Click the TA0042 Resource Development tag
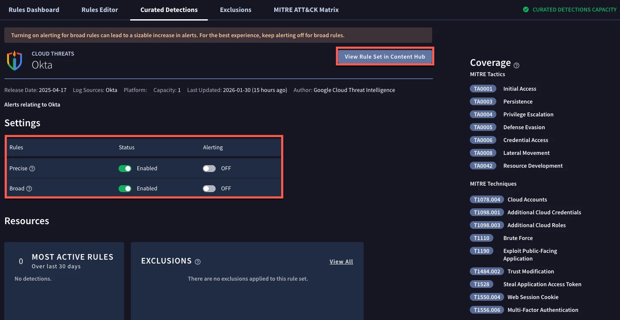Viewport: 620px width, 320px height. click(x=483, y=166)
